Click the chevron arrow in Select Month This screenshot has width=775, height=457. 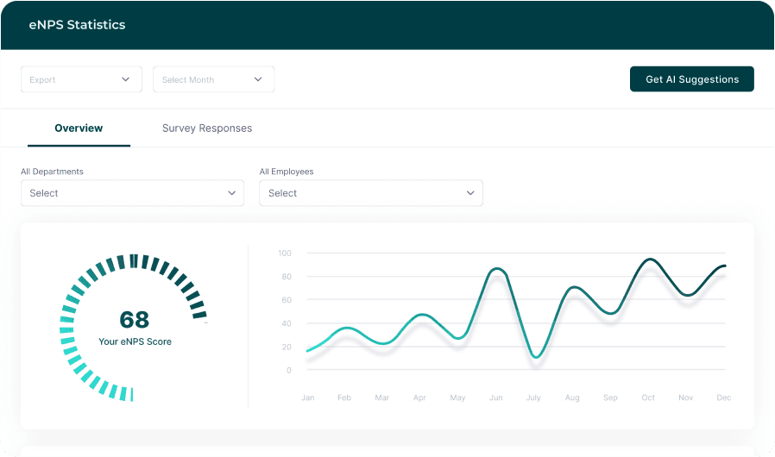258,79
